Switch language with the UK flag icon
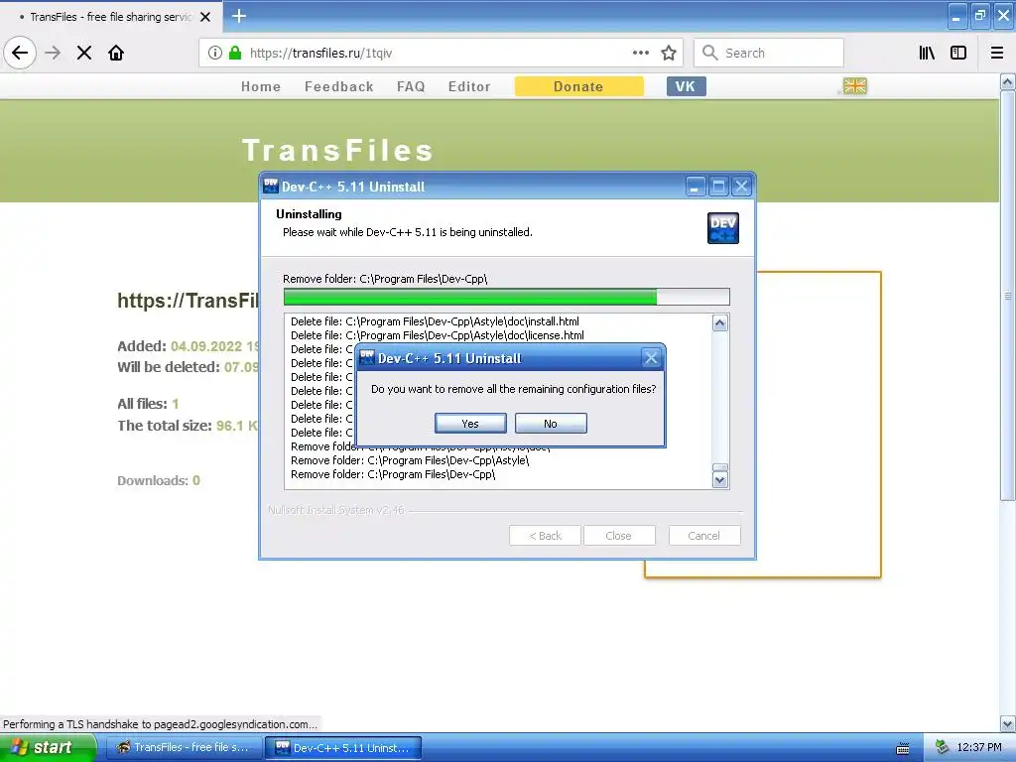 (854, 86)
